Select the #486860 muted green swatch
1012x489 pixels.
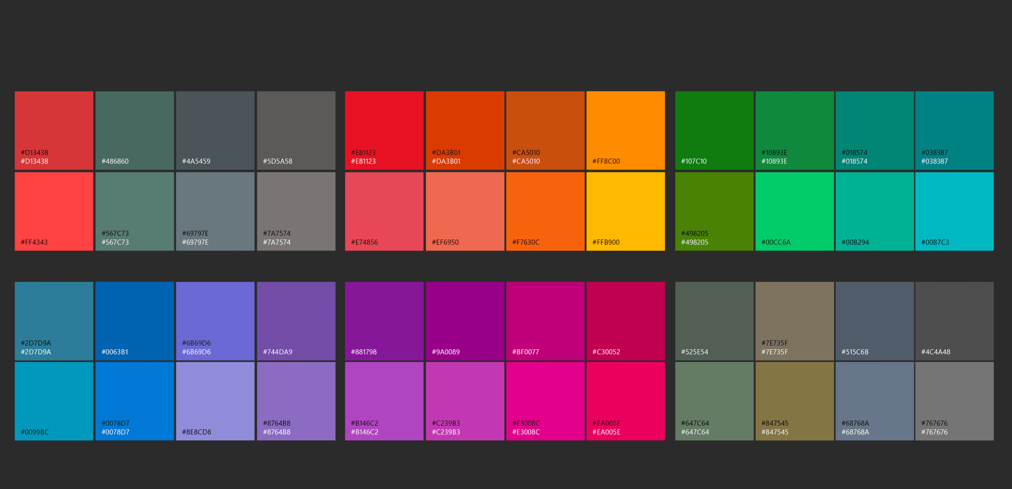(x=134, y=130)
